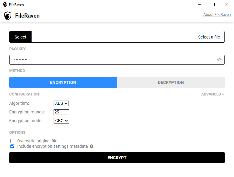Close the FileRaven window
The height and width of the screenshot is (177, 234).
(227, 5)
